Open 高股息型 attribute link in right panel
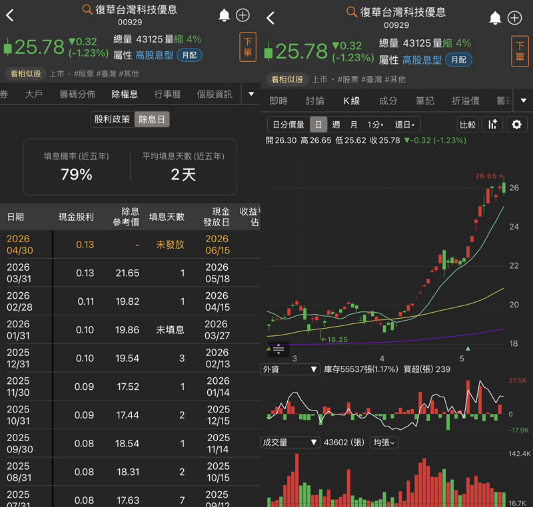 [422, 60]
